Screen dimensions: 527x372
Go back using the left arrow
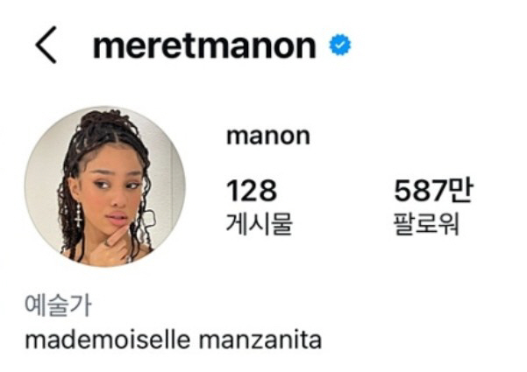[x=46, y=45]
